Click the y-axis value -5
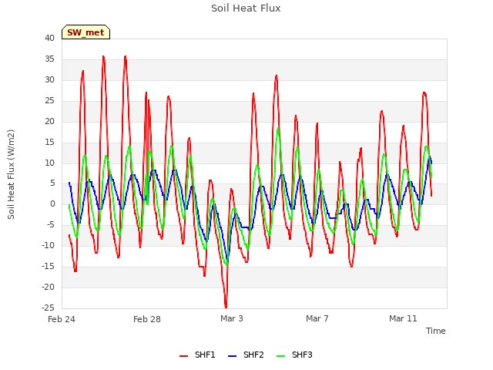This screenshot has height=370, width=493. (x=50, y=224)
